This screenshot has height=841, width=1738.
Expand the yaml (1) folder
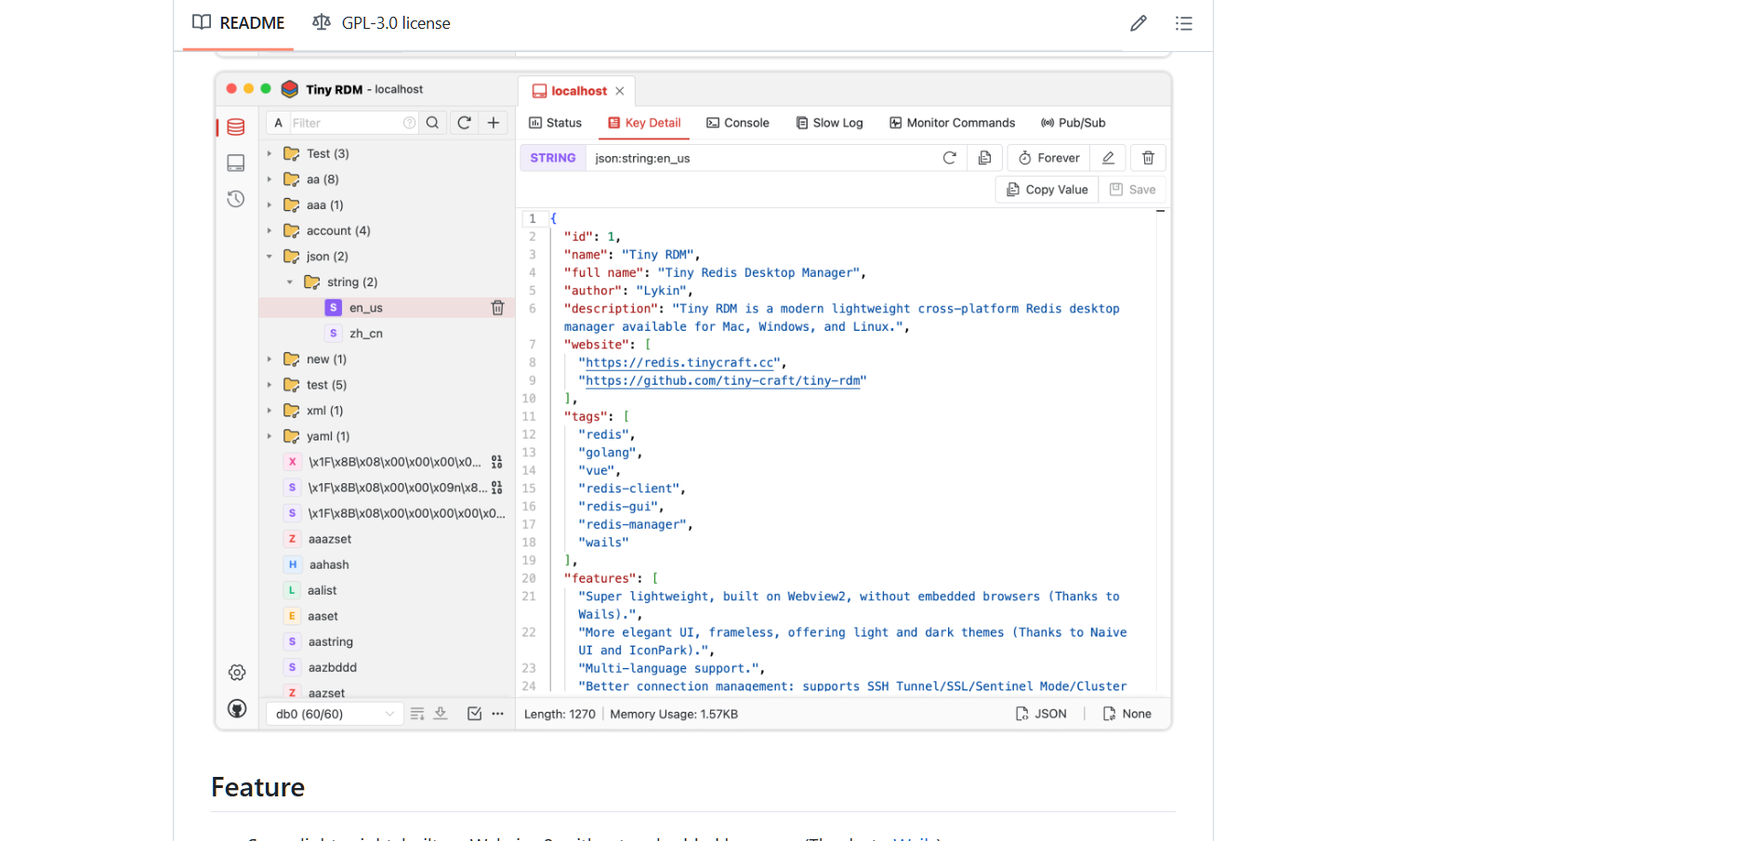pyautogui.click(x=270, y=437)
